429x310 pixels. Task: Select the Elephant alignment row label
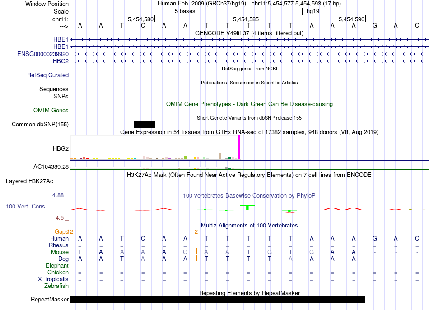(x=57, y=265)
